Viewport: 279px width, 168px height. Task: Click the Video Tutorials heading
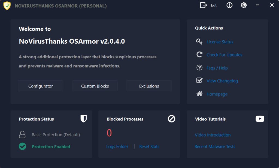tap(210, 119)
